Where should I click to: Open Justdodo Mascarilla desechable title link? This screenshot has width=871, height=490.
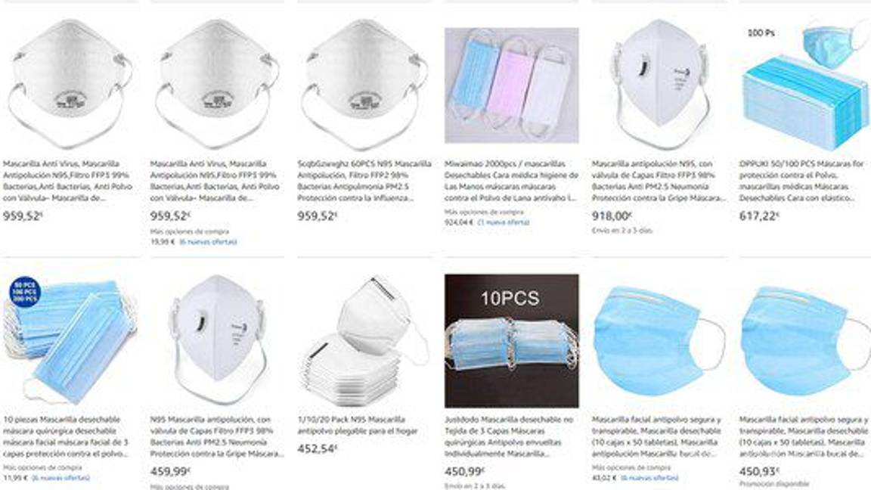(x=509, y=436)
